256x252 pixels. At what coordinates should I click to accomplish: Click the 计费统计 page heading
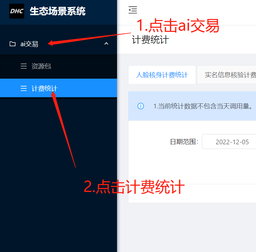150,40
